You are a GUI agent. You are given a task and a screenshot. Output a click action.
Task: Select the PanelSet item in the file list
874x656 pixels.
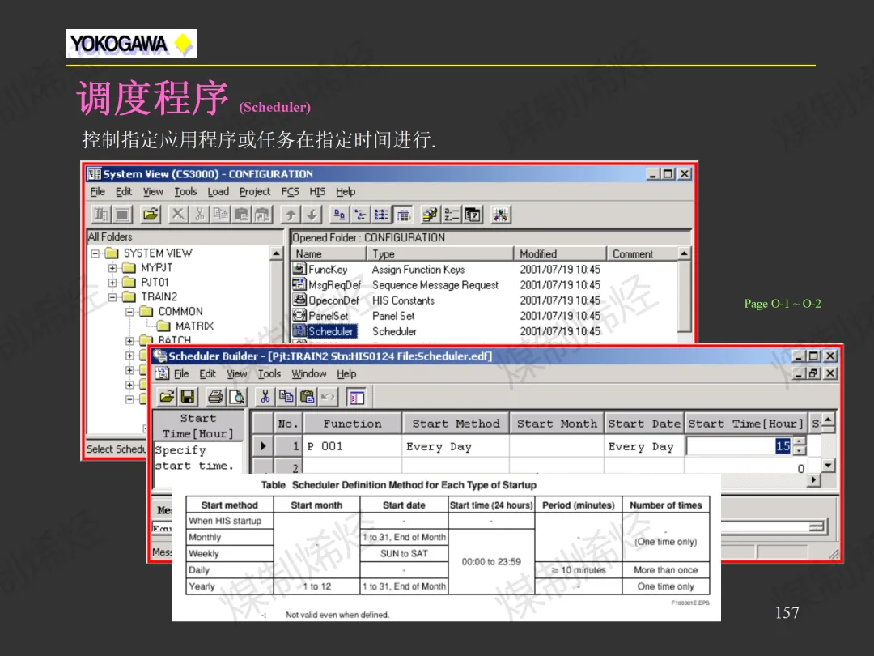323,316
